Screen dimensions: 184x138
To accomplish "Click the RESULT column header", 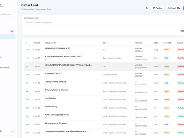I will (180, 43).
